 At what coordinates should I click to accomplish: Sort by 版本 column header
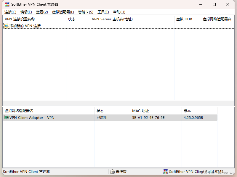(199, 111)
